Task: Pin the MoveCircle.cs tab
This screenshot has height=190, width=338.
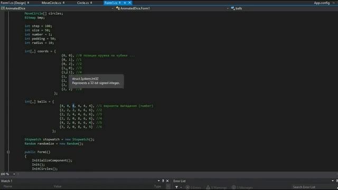Action: [x=63, y=3]
